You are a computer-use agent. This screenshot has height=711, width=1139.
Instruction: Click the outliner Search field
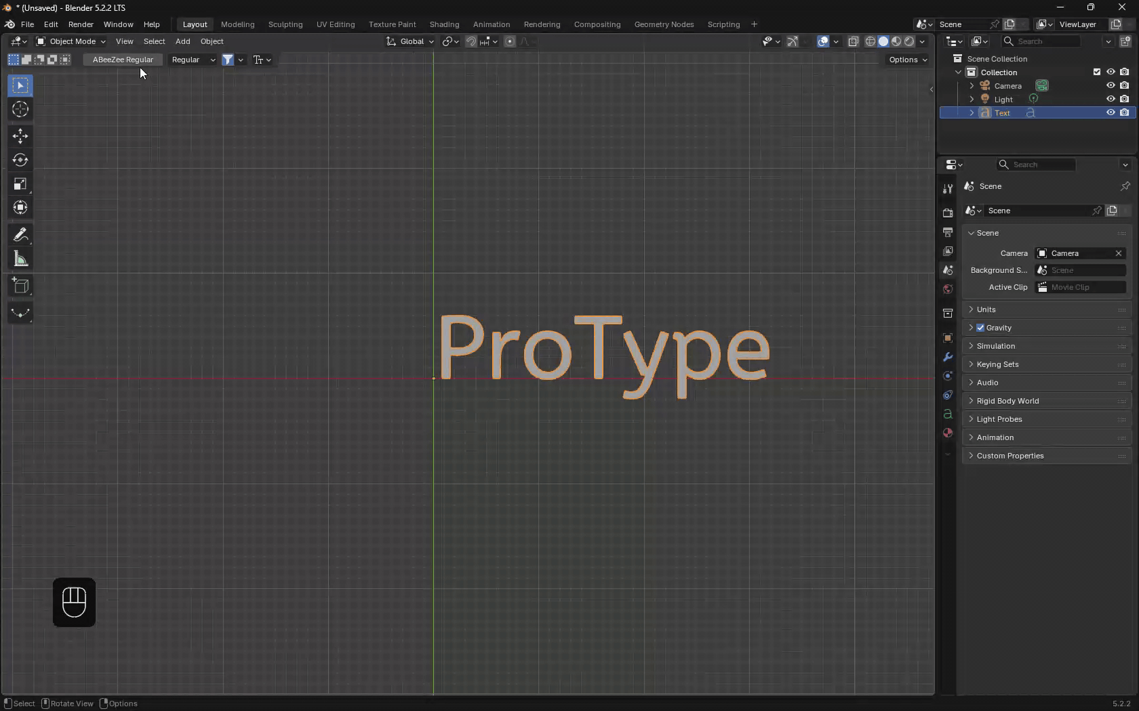tap(1041, 41)
